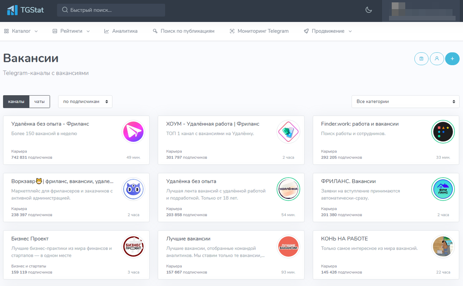The width and height of the screenshot is (463, 286).
Task: Click the ФРИ ЛАНС avatar
Action: pyautogui.click(x=443, y=190)
